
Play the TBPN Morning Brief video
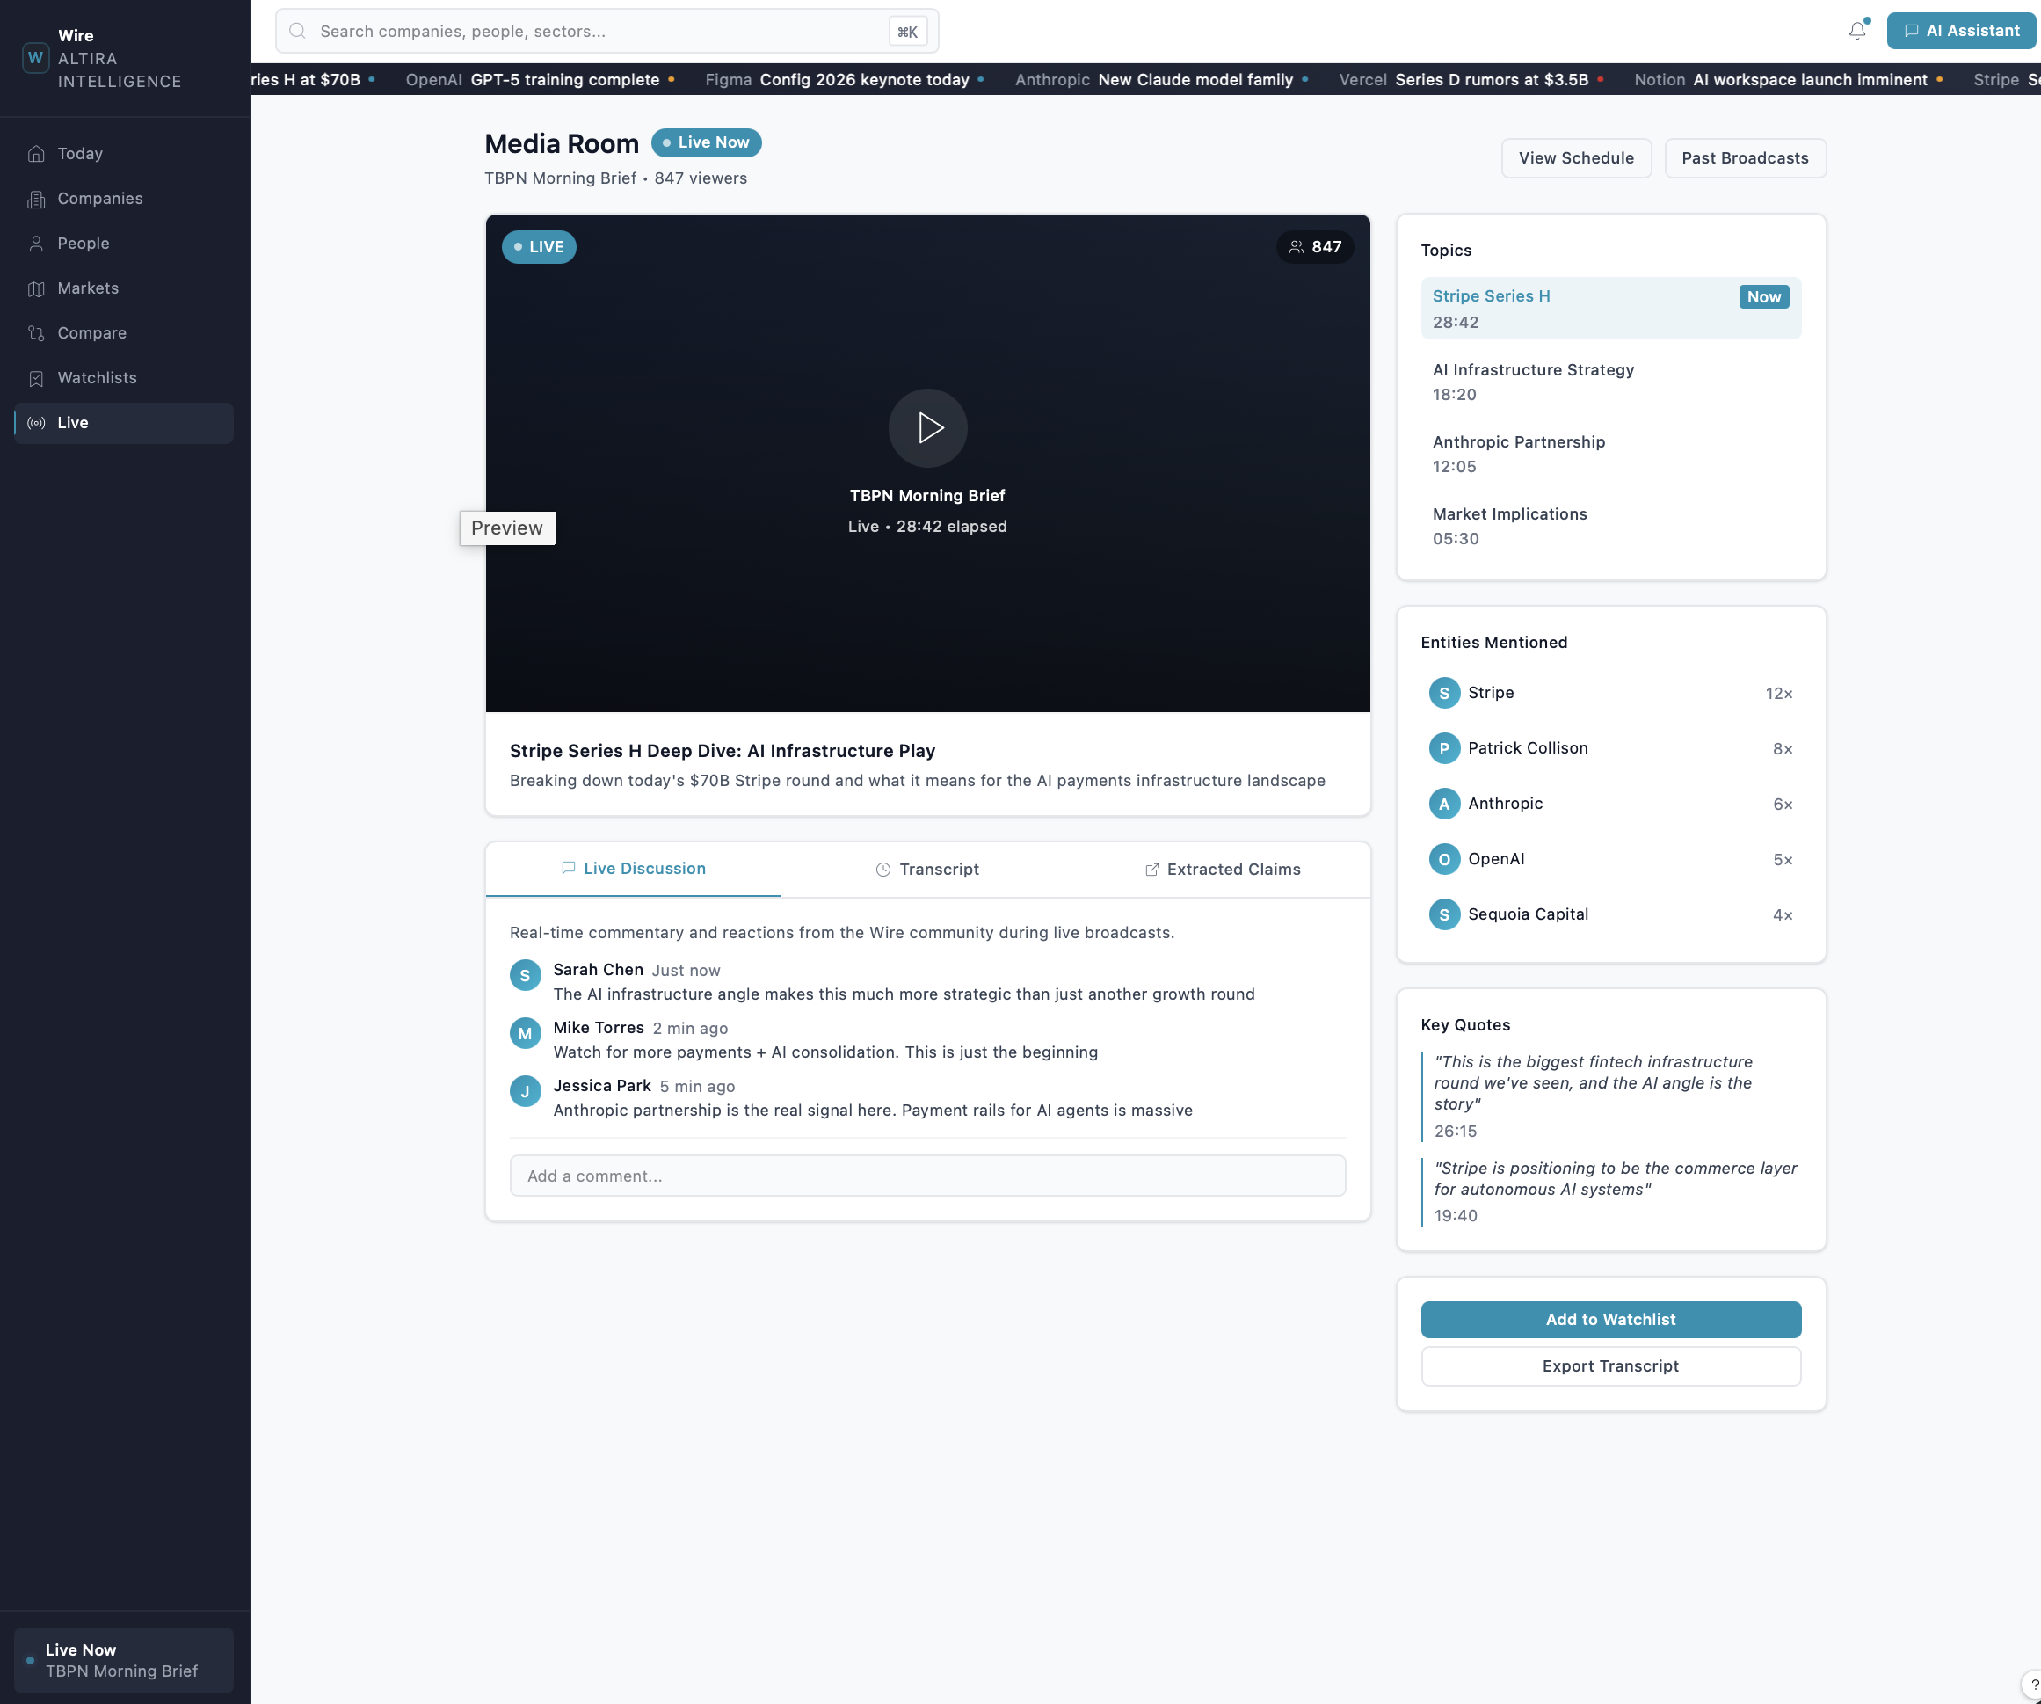point(927,427)
